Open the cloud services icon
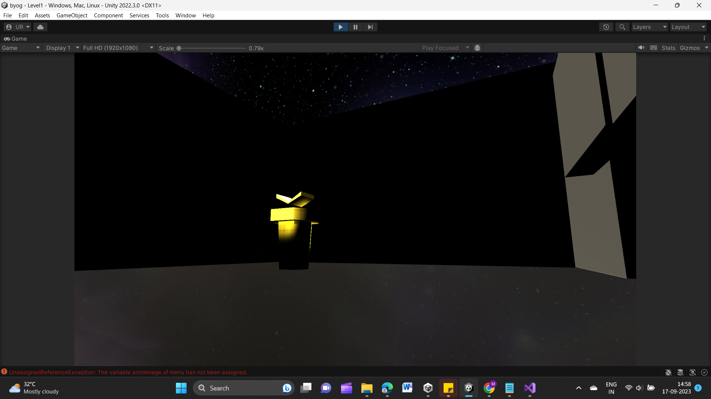This screenshot has height=399, width=711. click(x=40, y=27)
